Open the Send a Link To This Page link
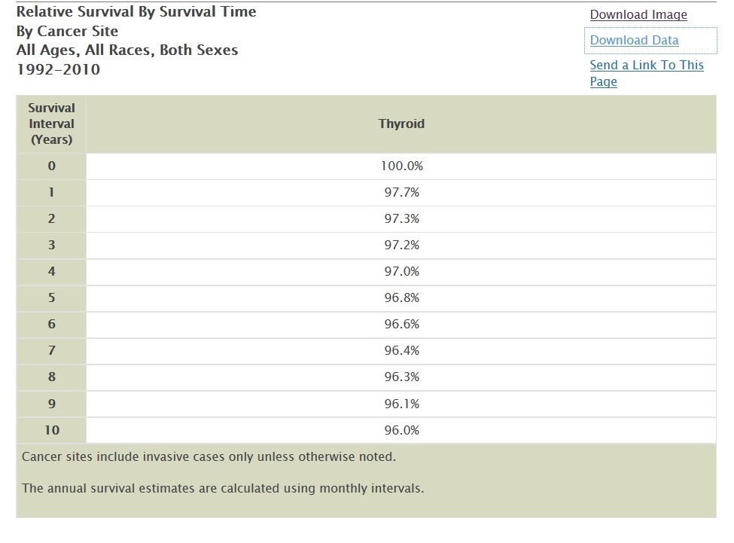 [x=646, y=66]
